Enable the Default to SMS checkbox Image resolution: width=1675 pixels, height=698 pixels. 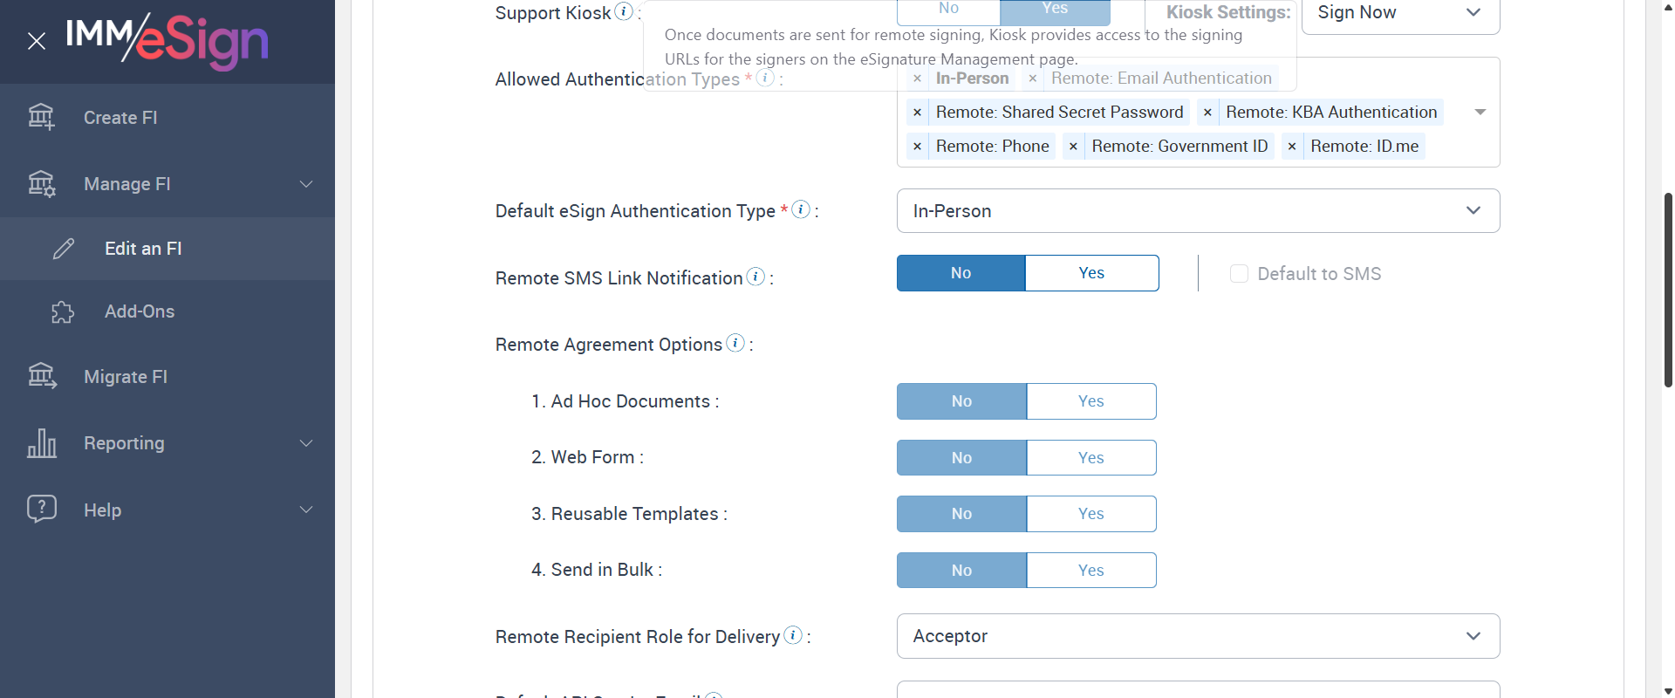click(1239, 274)
